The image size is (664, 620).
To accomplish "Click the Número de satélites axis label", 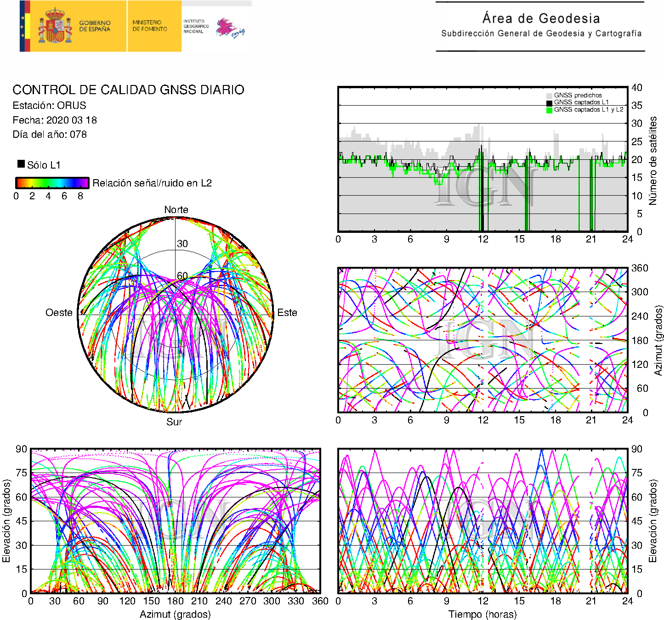I will click(653, 160).
